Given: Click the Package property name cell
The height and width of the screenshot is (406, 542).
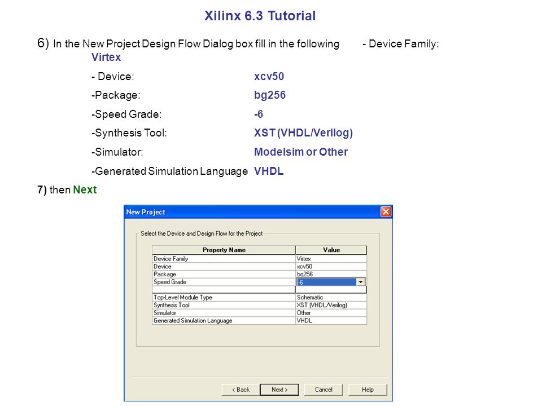Looking at the screenshot, I should [x=224, y=274].
